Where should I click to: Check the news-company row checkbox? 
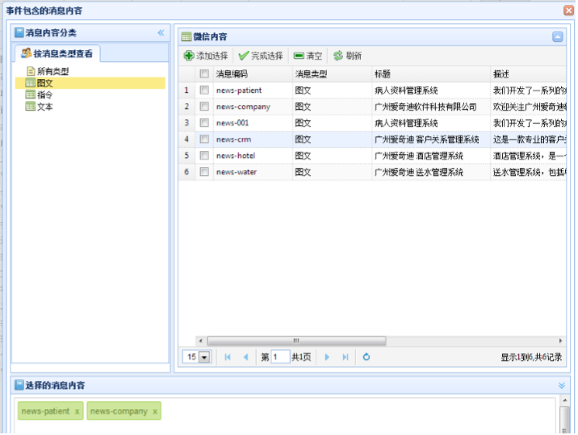pyautogui.click(x=204, y=107)
